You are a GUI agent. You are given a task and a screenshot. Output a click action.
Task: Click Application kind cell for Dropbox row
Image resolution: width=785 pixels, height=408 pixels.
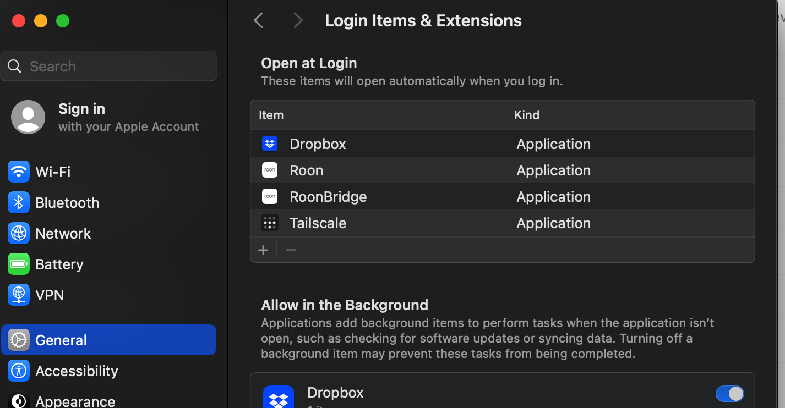pos(553,144)
